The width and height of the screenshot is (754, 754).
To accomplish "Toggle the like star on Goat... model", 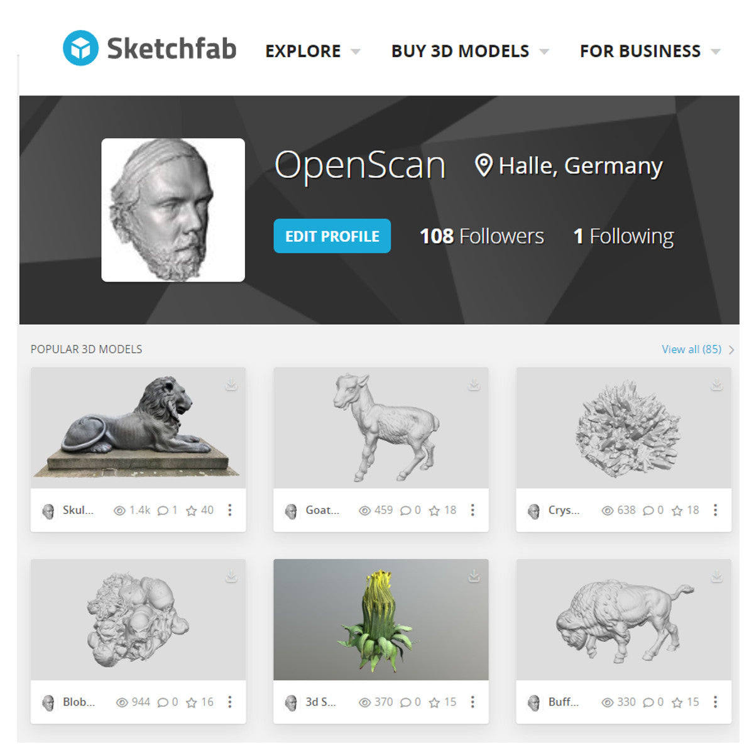I will tap(434, 511).
